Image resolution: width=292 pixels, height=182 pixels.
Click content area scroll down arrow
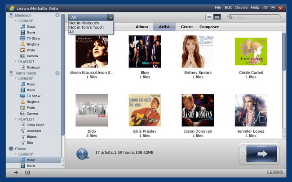(x=284, y=136)
